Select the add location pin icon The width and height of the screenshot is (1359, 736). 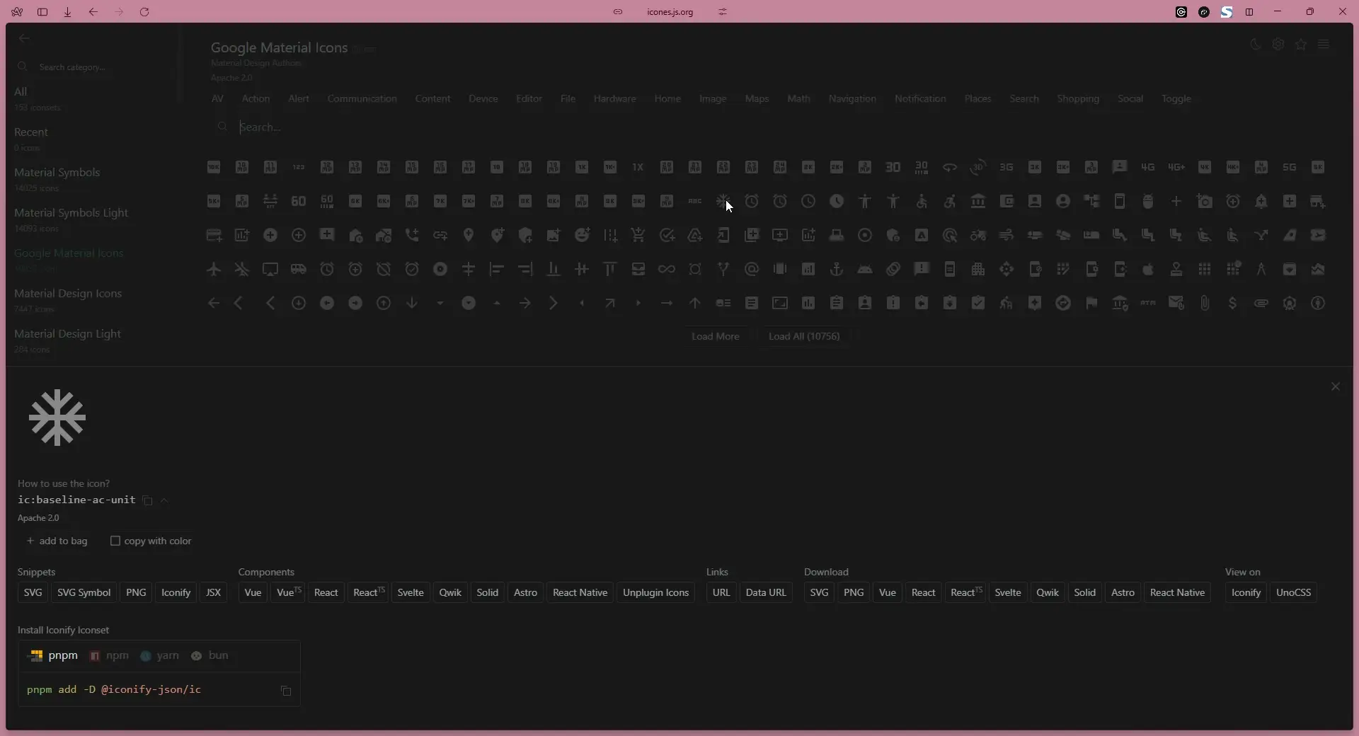[468, 235]
